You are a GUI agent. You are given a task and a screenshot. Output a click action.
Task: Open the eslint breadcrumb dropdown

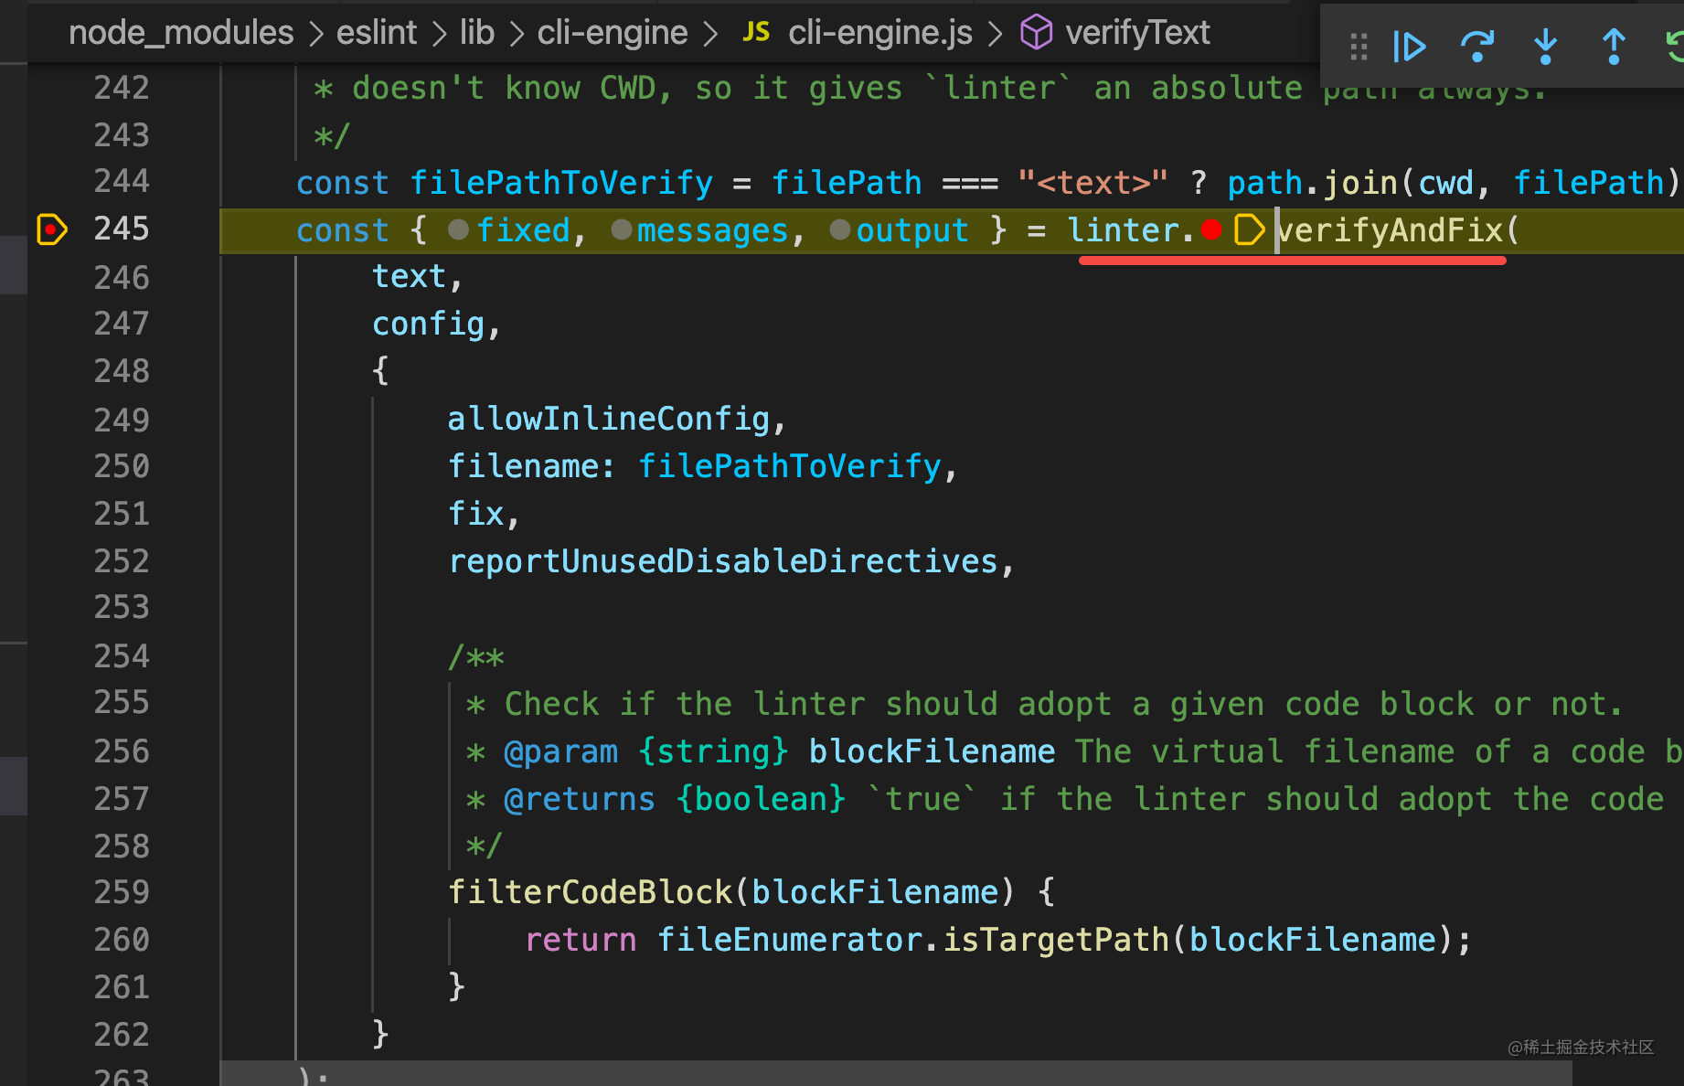377,33
